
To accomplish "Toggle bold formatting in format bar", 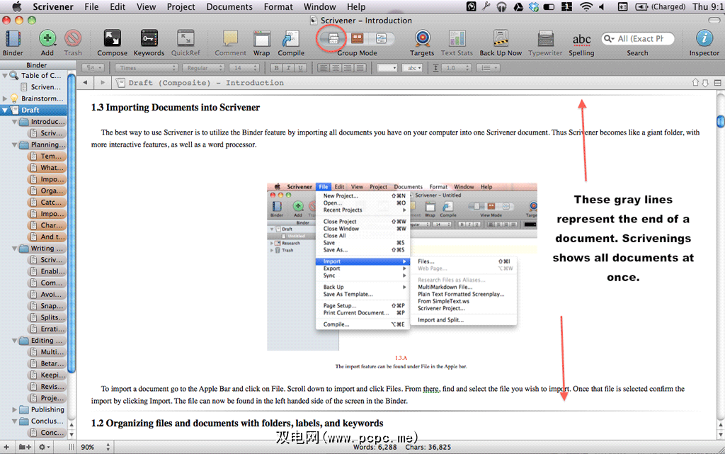I will coord(277,68).
